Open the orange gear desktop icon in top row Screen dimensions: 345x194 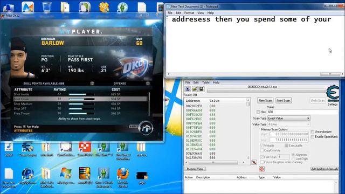pos(104,7)
